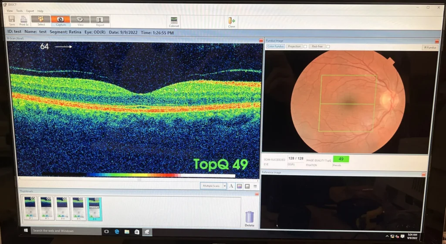The image size is (446, 244).
Task: Click the Red-free button
Action: click(x=317, y=46)
